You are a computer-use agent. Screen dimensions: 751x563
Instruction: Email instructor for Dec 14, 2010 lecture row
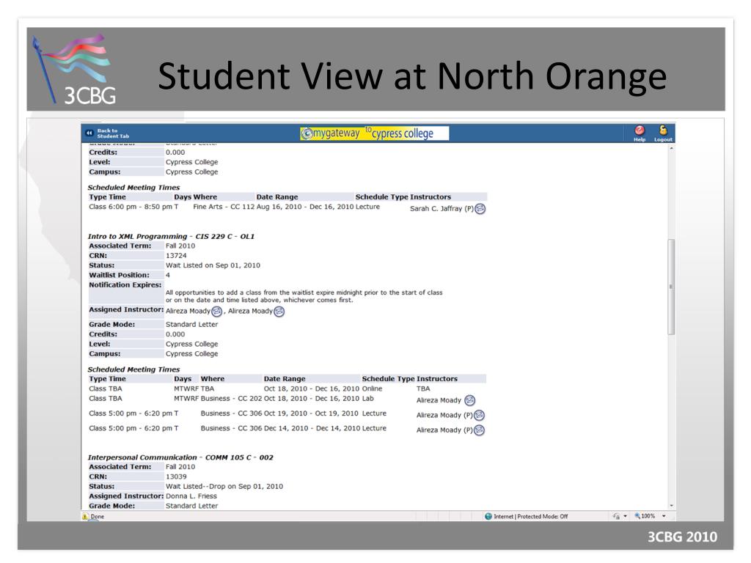pyautogui.click(x=479, y=430)
